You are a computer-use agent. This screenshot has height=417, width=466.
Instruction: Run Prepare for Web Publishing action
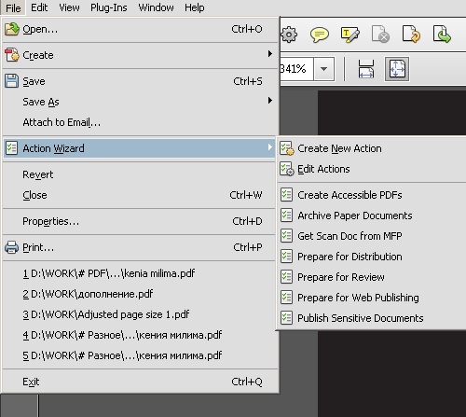(372, 298)
